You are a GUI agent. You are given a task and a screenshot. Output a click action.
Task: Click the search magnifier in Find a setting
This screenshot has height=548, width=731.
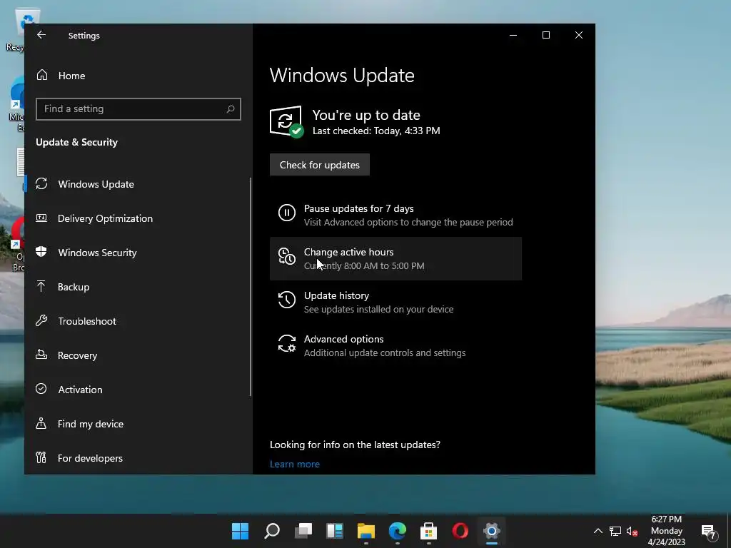tap(231, 109)
